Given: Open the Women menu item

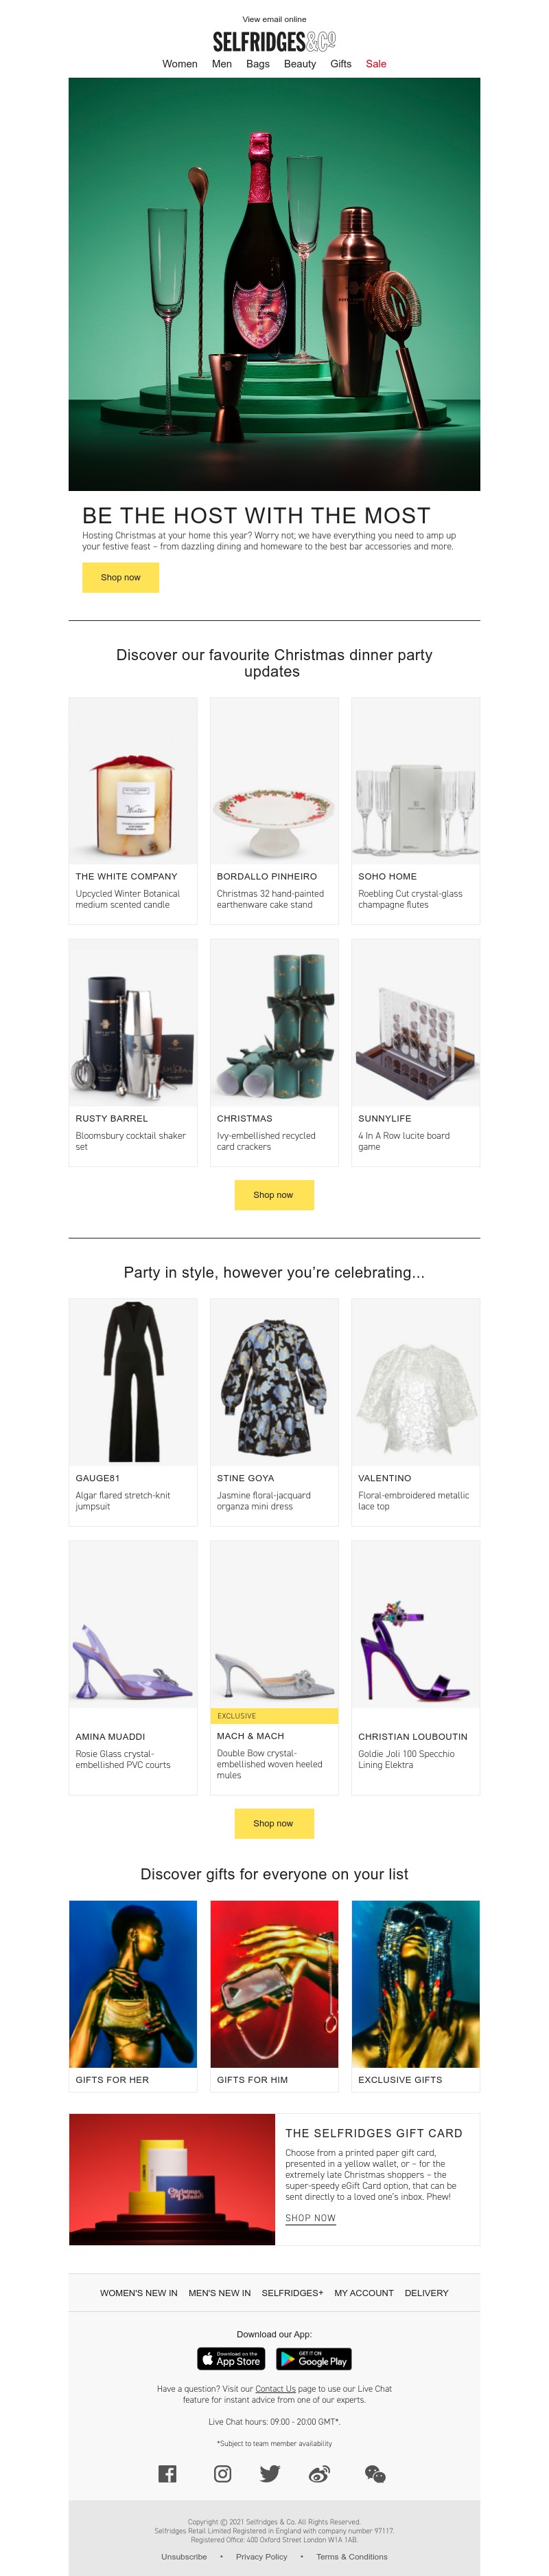Looking at the screenshot, I should pos(180,64).
